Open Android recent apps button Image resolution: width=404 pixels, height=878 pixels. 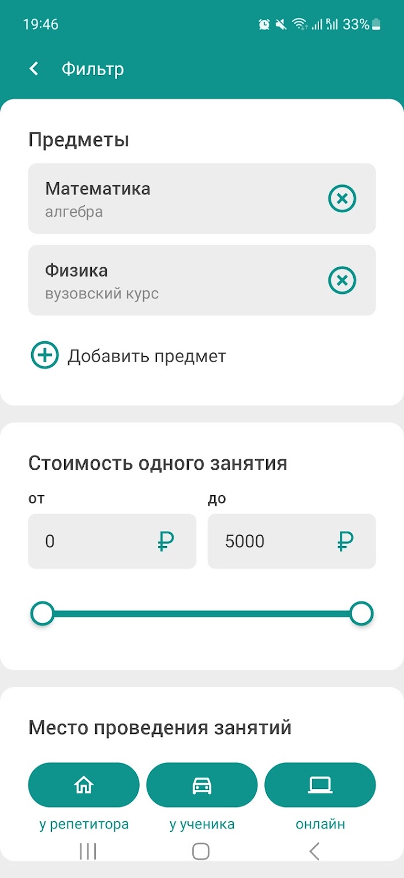88,851
